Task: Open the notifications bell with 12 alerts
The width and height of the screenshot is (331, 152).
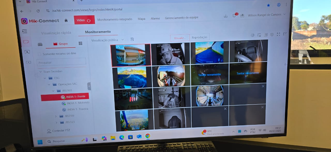Action: coord(234,16)
